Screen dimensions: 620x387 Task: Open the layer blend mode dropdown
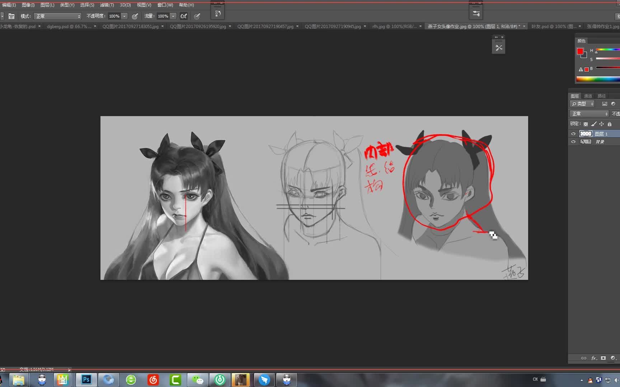[589, 113]
